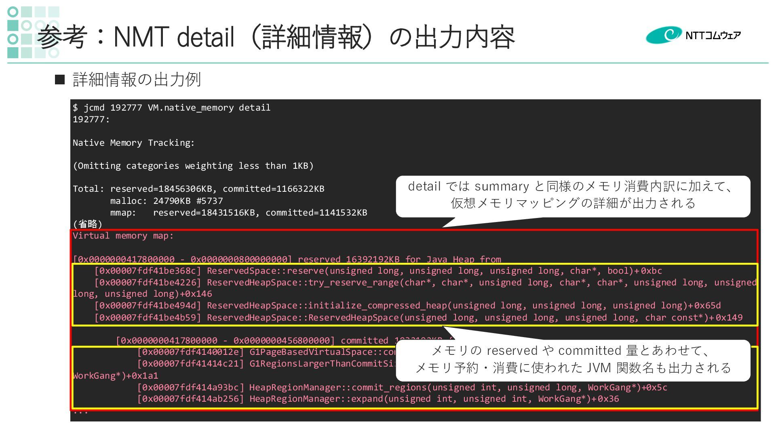This screenshot has width=776, height=436.
Task: Click the subtitle 詳細情報の出力例
Action: pos(137,80)
